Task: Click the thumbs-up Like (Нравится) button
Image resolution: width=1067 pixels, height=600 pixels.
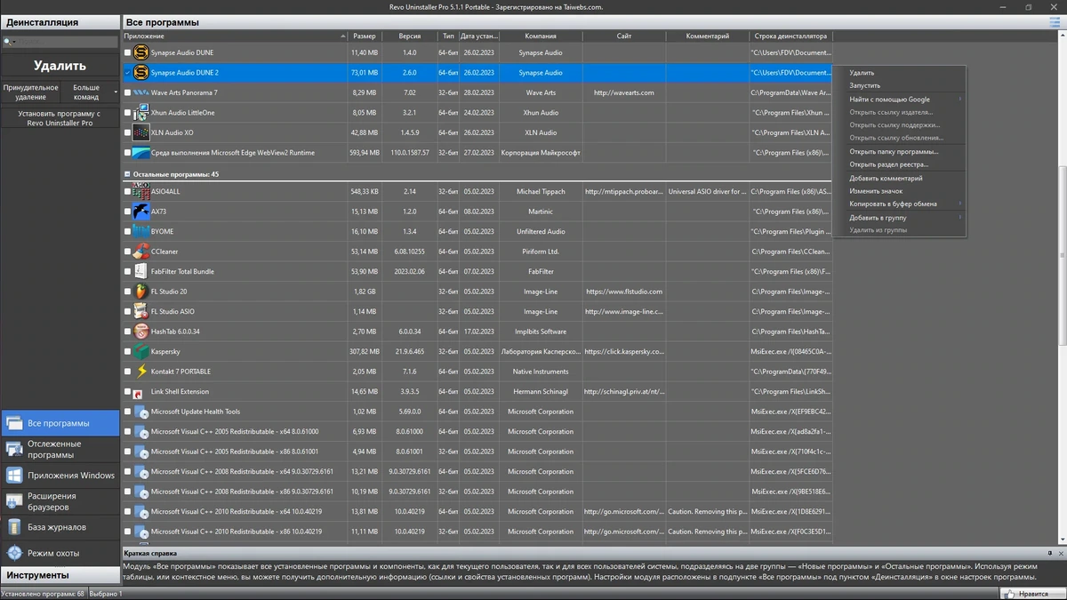Action: tap(1031, 593)
